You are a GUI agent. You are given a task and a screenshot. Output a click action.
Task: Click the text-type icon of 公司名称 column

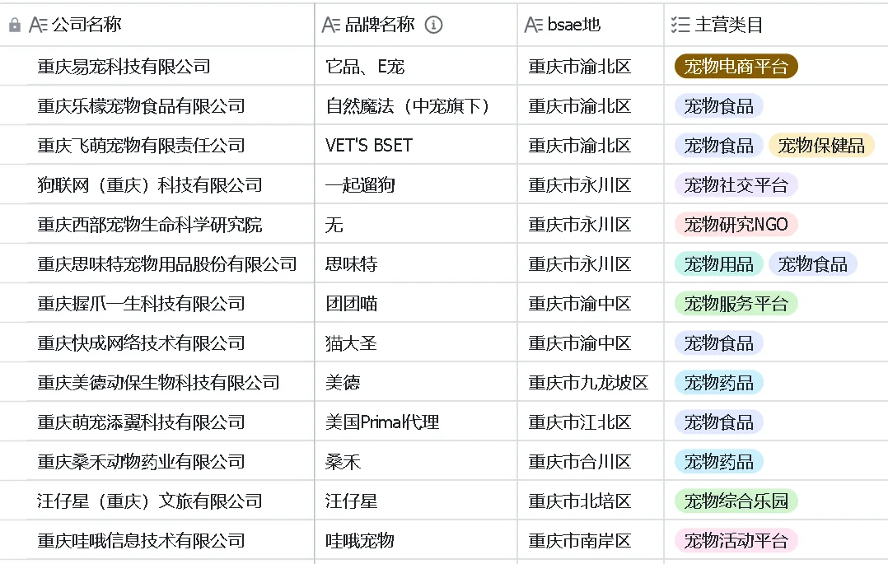pyautogui.click(x=38, y=25)
